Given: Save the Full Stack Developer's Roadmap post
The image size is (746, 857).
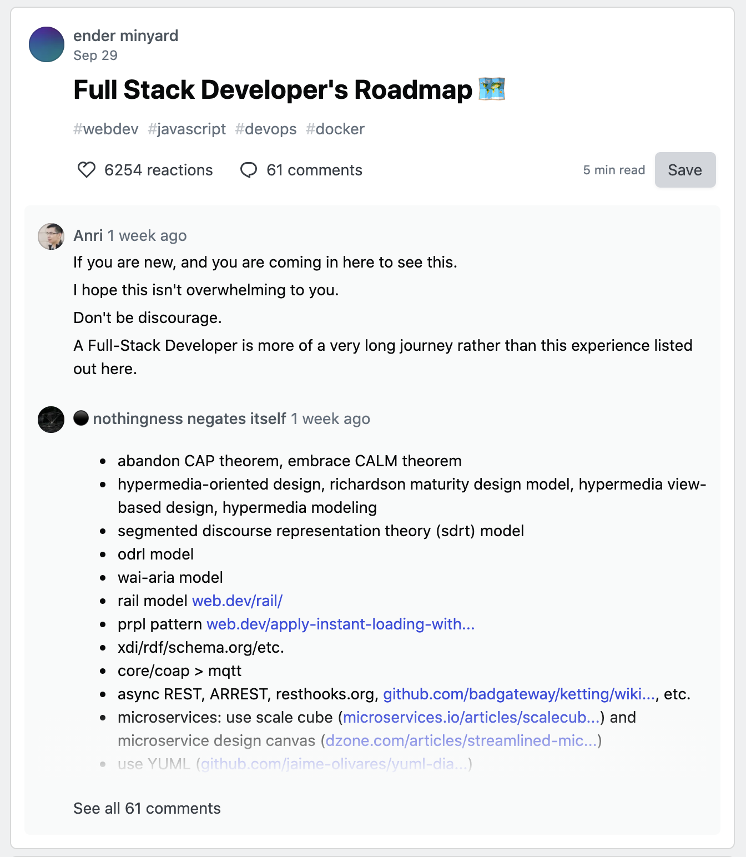Looking at the screenshot, I should tap(684, 170).
